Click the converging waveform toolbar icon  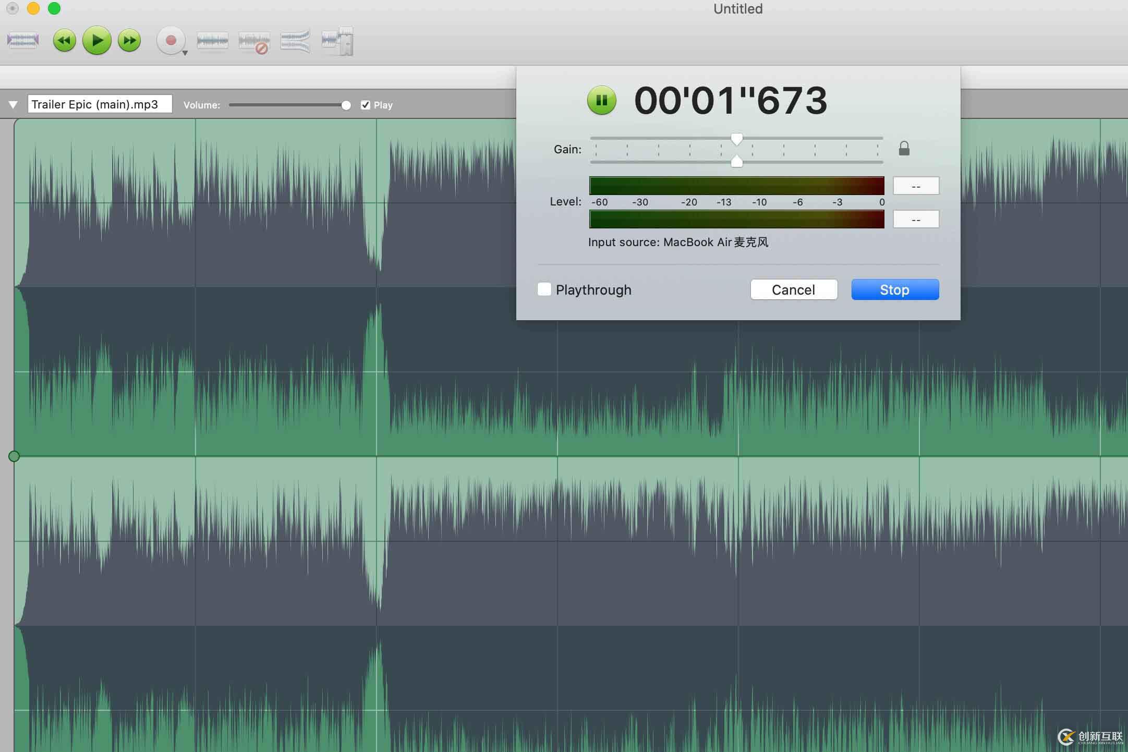(295, 41)
